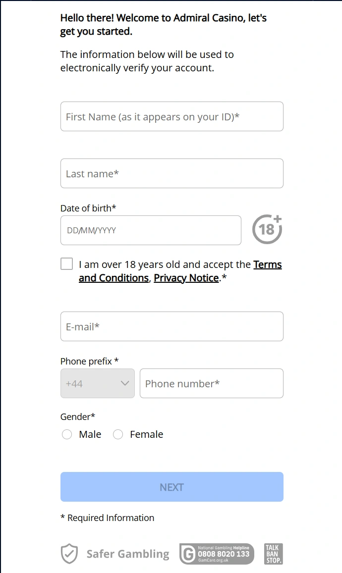Open the +44 phone prefix dropdown

pos(97,383)
